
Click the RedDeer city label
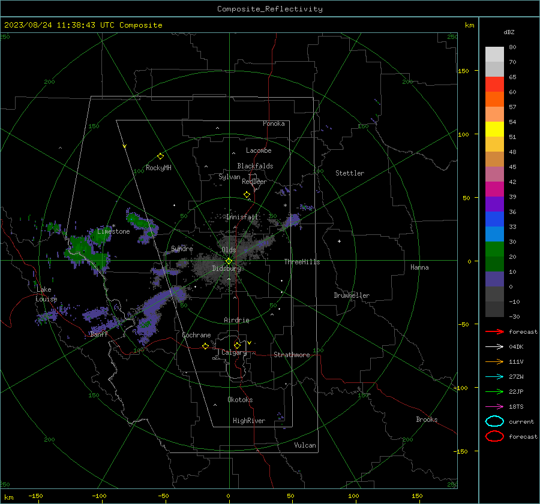pyautogui.click(x=254, y=182)
